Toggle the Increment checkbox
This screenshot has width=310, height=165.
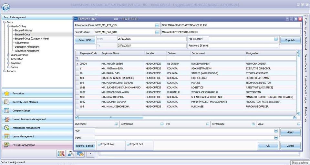[x=116, y=124]
